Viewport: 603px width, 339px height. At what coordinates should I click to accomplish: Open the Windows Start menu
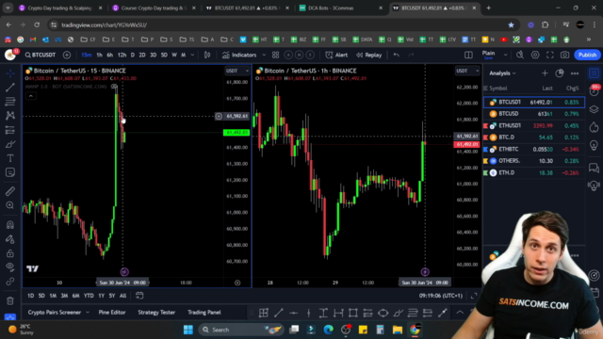tap(188, 330)
